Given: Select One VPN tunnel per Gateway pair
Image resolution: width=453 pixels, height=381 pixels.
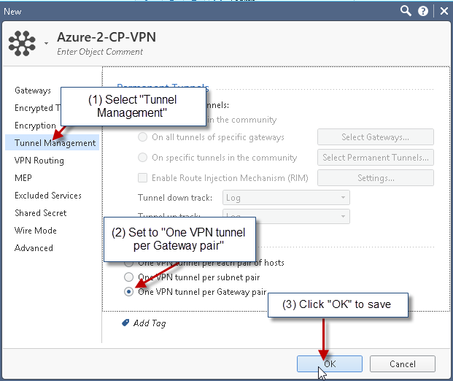Looking at the screenshot, I should pyautogui.click(x=128, y=292).
